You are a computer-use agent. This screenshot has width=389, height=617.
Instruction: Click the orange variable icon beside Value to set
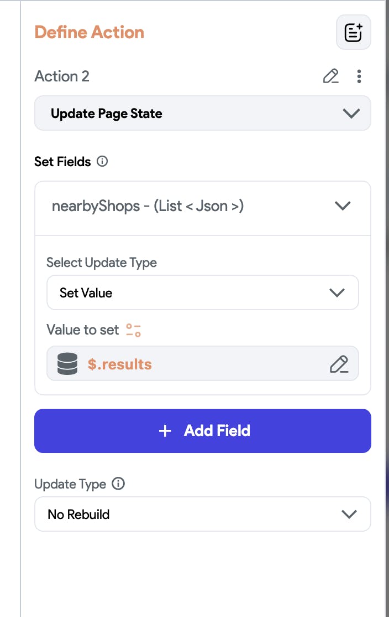click(133, 330)
